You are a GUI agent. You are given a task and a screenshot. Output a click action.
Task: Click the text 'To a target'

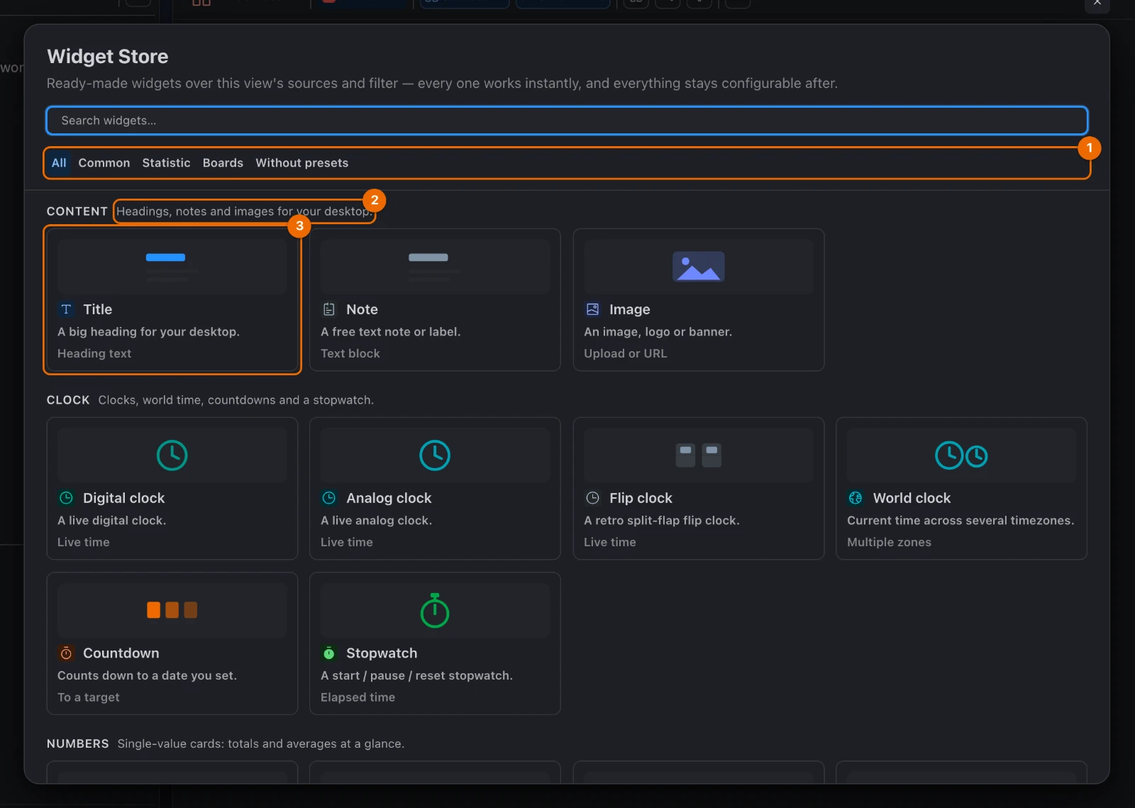tap(89, 697)
